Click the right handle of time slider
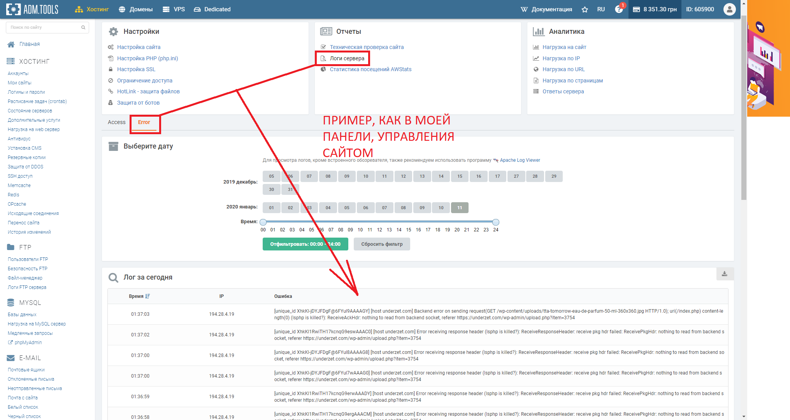This screenshot has width=790, height=420. pos(495,222)
